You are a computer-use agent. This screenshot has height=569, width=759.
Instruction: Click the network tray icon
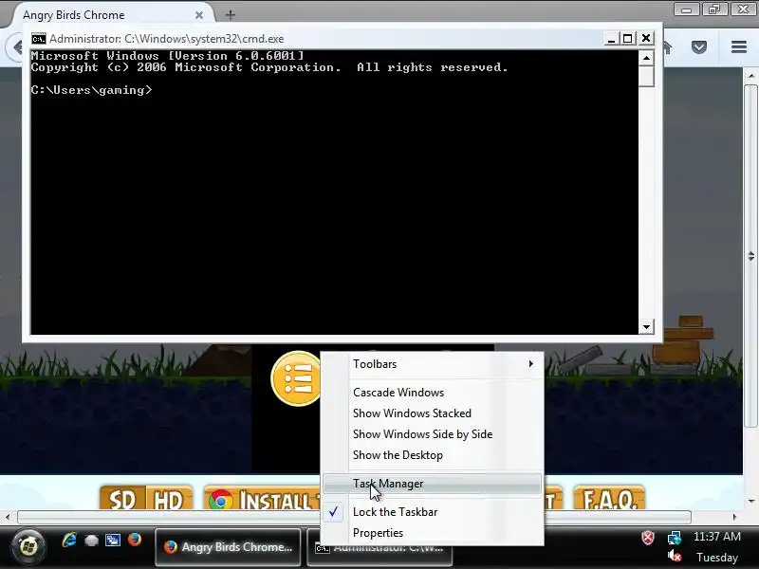coord(675,538)
